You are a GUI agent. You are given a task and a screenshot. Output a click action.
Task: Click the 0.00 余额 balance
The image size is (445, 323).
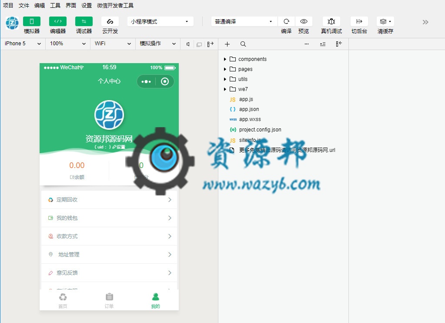(77, 170)
